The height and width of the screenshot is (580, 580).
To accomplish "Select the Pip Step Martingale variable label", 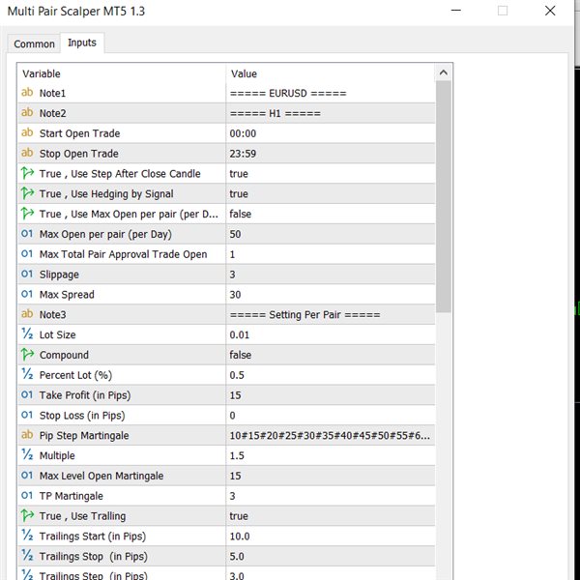I will pyautogui.click(x=84, y=435).
